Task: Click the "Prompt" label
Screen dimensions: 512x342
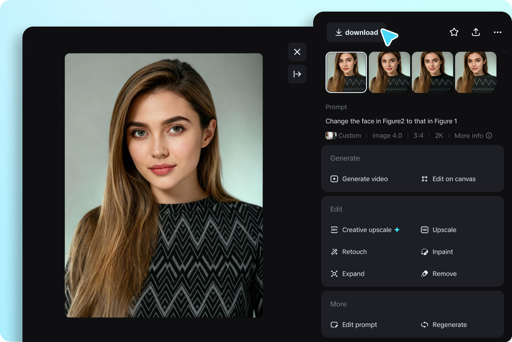Action: pos(336,107)
